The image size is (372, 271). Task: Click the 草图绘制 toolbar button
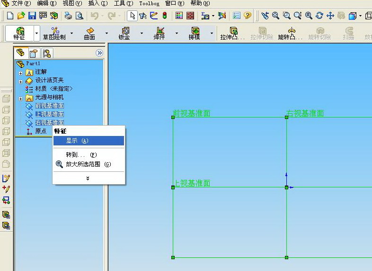click(54, 33)
